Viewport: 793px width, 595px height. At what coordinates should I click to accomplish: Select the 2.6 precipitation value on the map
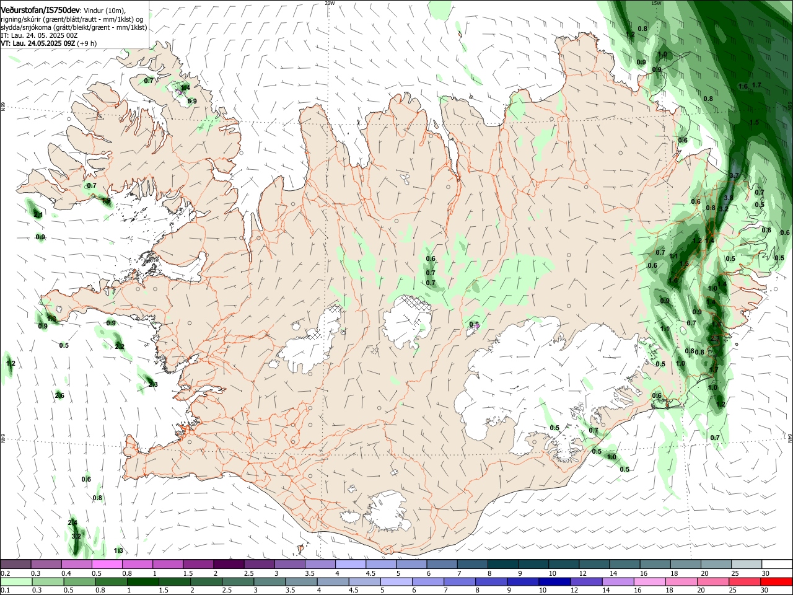[x=59, y=395]
